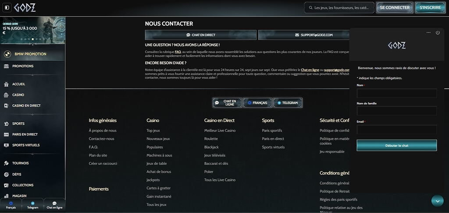The width and height of the screenshot is (449, 213).
Task: Open Paris sportifs footer link
Action: tap(272, 131)
